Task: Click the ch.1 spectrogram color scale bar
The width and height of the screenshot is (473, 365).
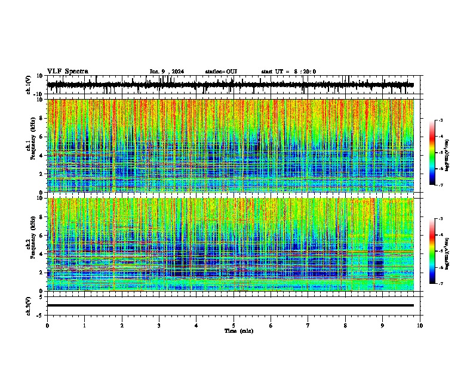Action: tap(432, 153)
